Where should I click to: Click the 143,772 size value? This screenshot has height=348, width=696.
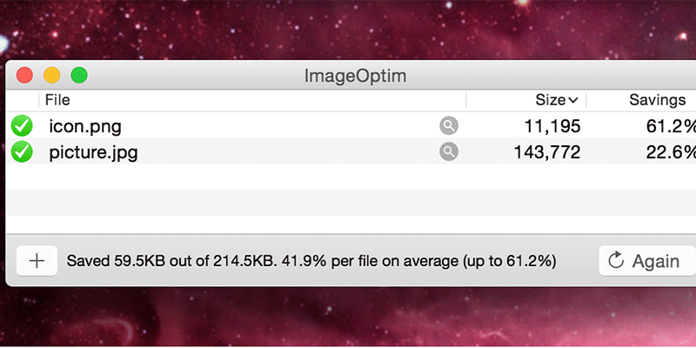(547, 152)
